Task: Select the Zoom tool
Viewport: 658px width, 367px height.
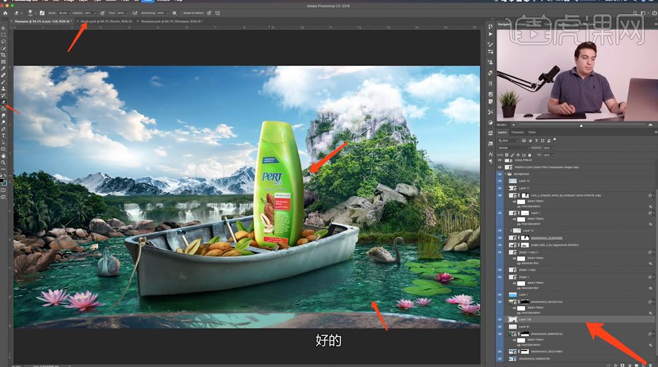Action: 3,162
